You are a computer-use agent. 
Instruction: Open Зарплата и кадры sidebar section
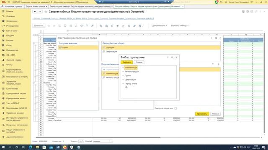14,60
